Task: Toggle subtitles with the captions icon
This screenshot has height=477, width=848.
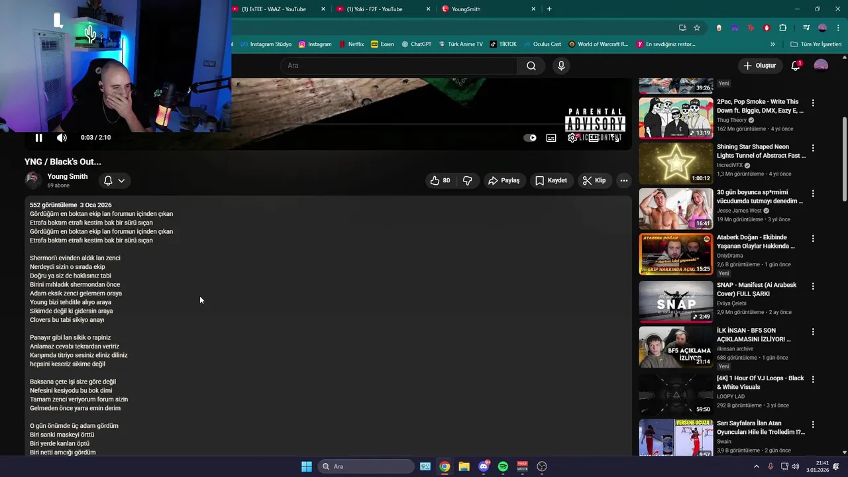Action: (551, 138)
